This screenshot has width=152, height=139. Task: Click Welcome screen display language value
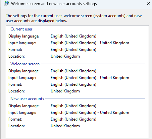(73, 71)
